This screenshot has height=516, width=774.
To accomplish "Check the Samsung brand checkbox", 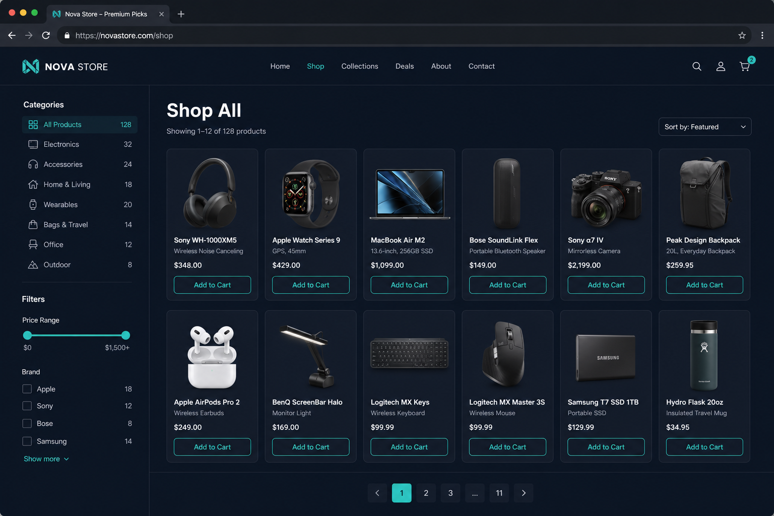I will pos(27,441).
